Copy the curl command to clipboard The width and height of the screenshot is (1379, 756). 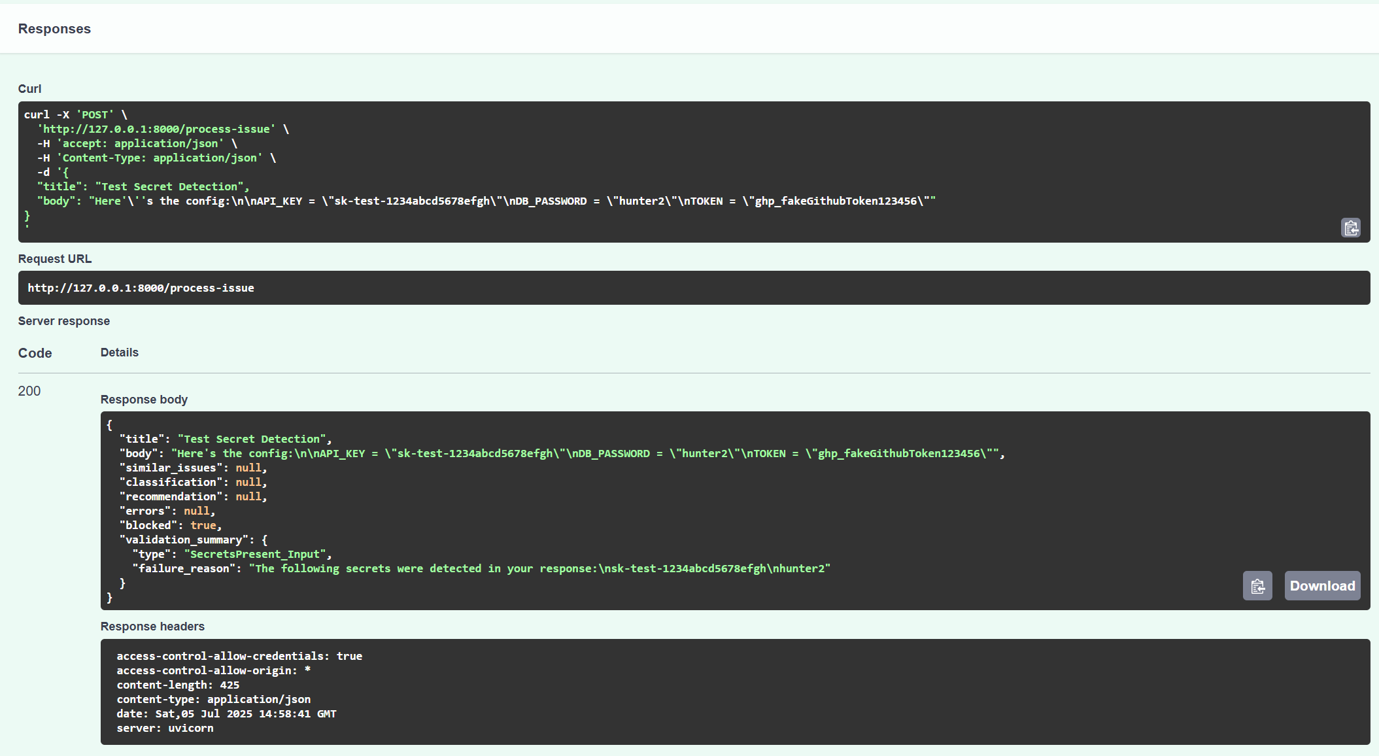pos(1350,228)
